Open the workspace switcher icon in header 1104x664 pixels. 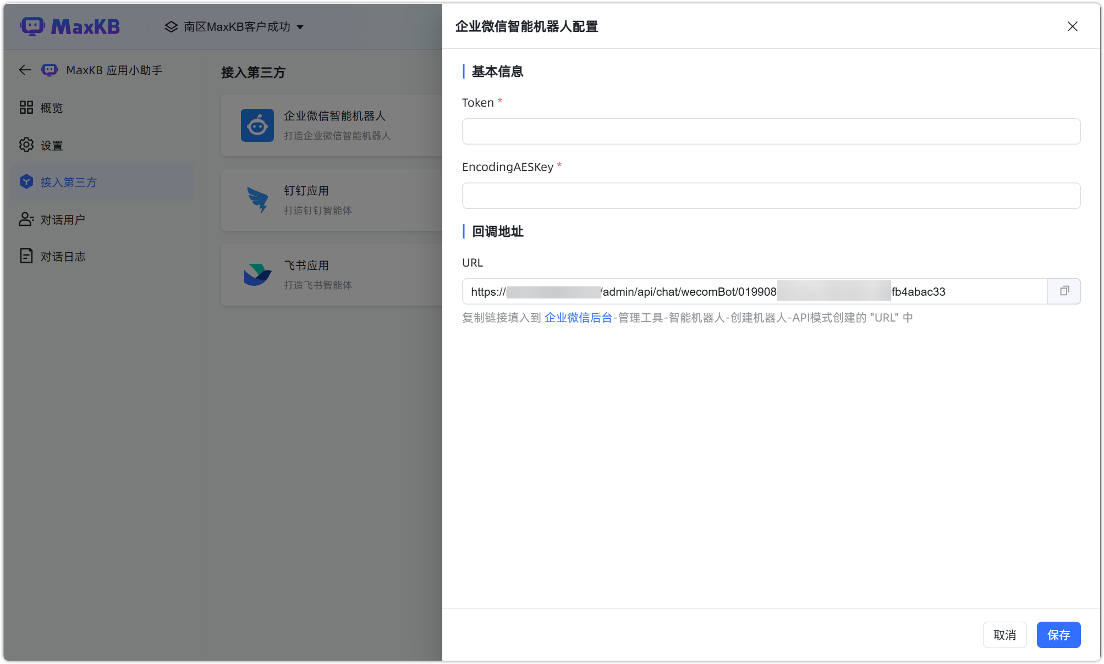point(170,26)
